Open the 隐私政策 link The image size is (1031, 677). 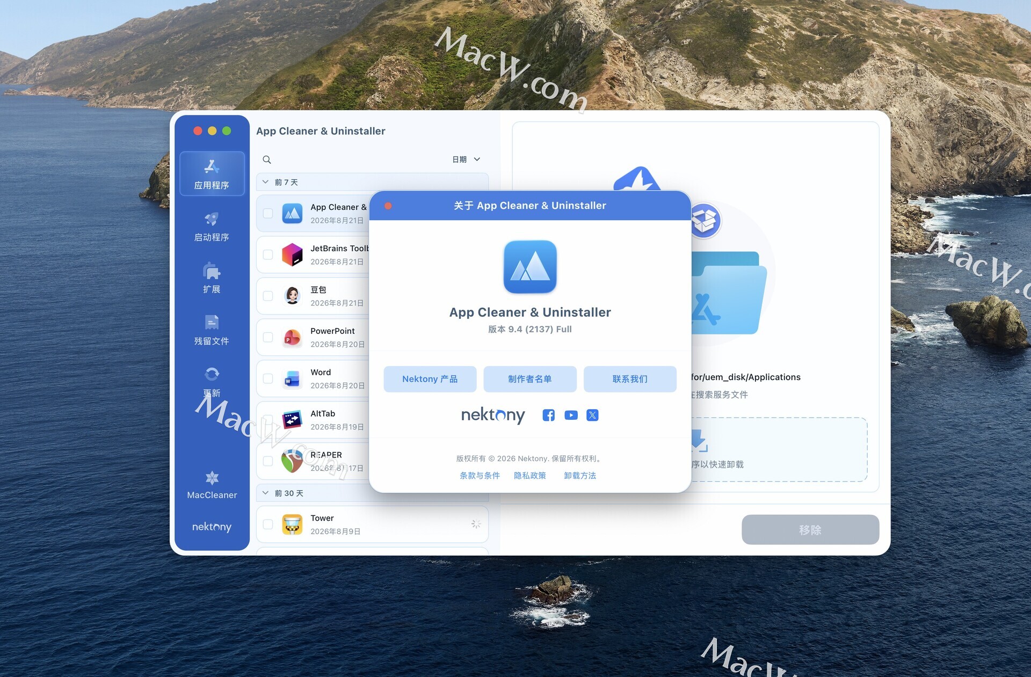pyautogui.click(x=530, y=476)
